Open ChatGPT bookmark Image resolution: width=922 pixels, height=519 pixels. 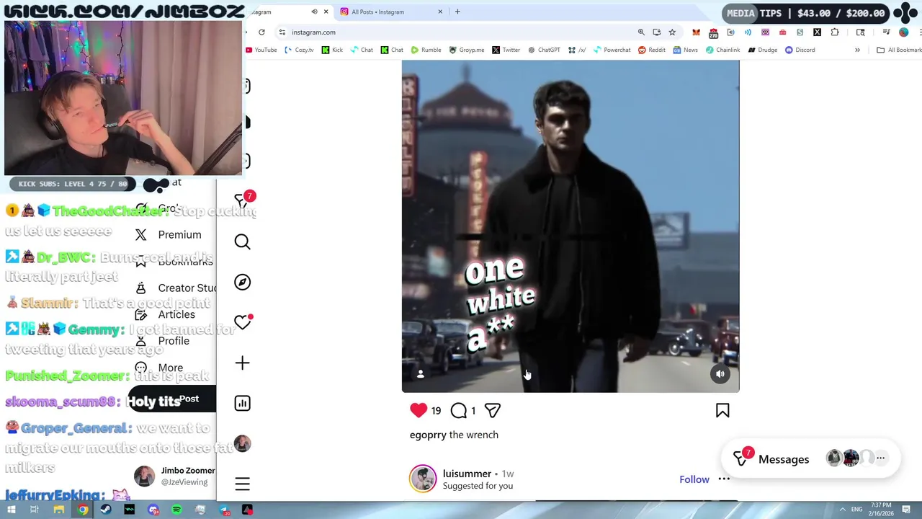point(544,50)
